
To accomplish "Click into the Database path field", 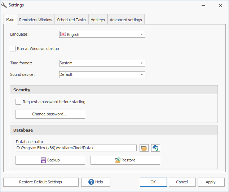I will pyautogui.click(x=76, y=148).
